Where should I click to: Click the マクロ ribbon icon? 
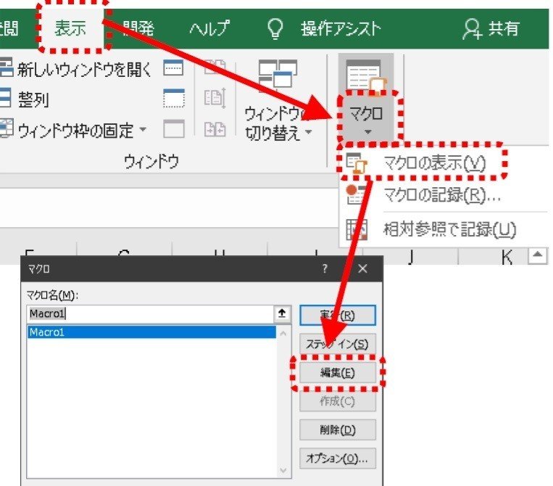point(366,76)
